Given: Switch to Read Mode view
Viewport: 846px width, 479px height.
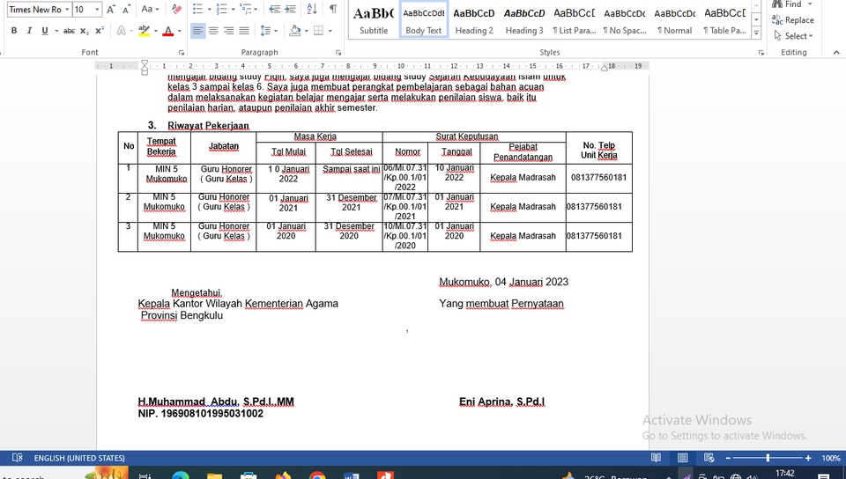Looking at the screenshot, I should pyautogui.click(x=656, y=458).
